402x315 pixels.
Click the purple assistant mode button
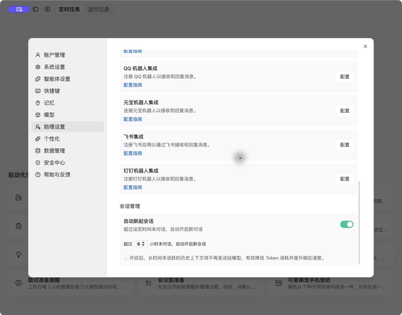coord(19,9)
